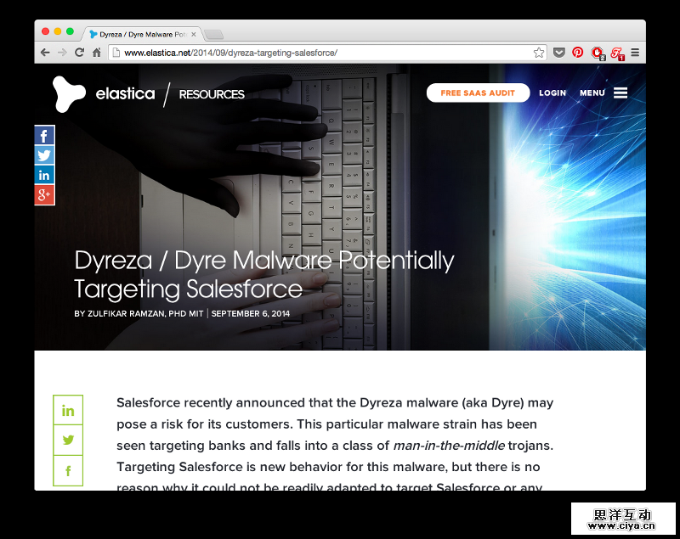Viewport: 680px width, 539px height.
Task: Open the RESOURCES section link
Action: [x=212, y=94]
